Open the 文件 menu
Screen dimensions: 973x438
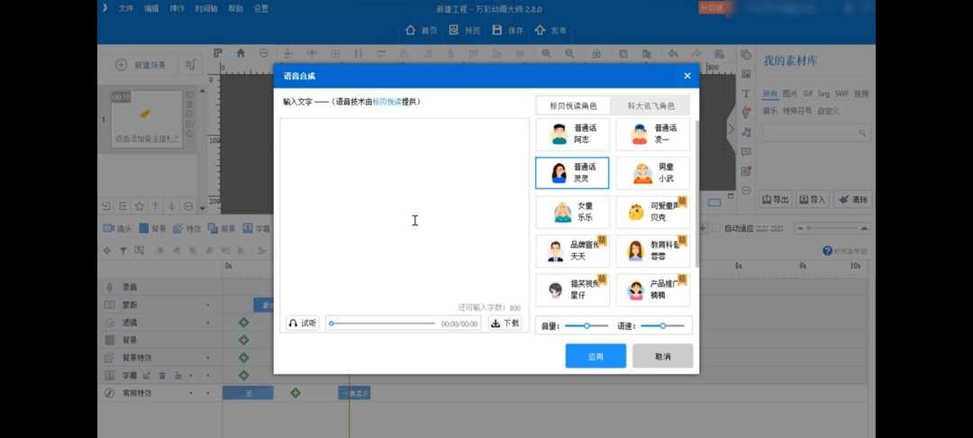125,8
